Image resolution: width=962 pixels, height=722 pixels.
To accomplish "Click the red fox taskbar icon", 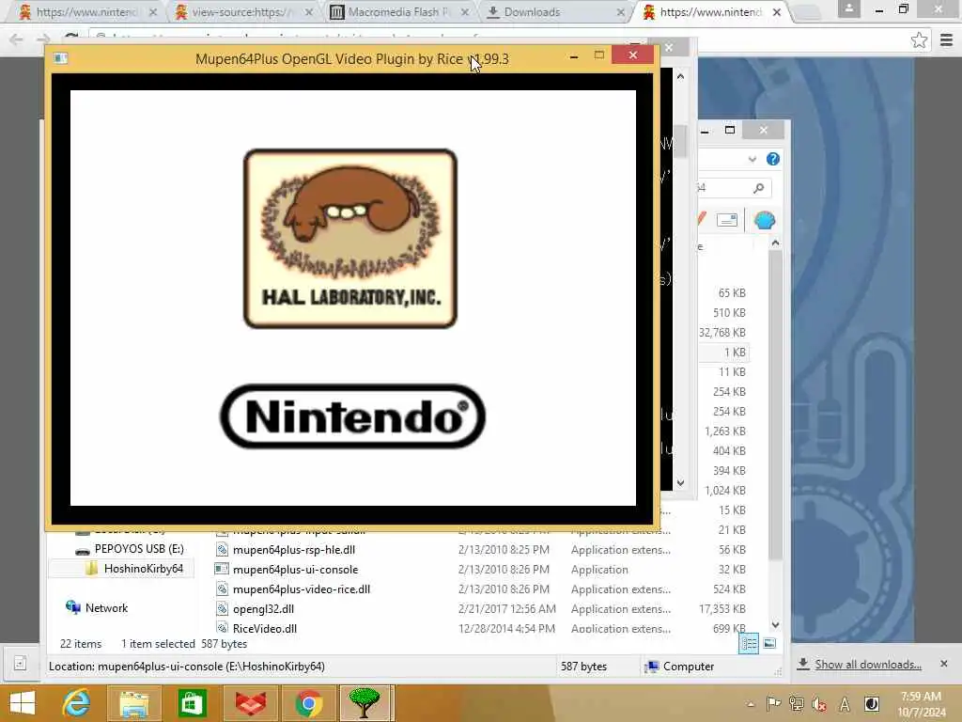I will (250, 703).
